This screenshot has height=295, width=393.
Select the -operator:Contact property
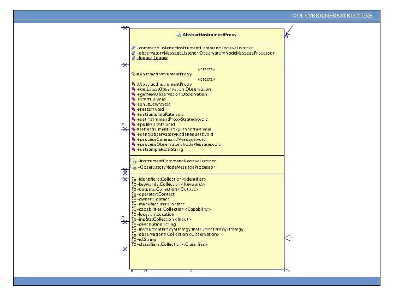pos(156,194)
